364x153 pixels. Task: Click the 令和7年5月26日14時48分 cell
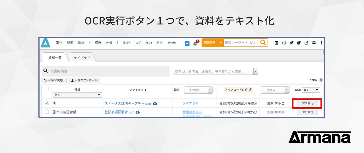coord(238,104)
